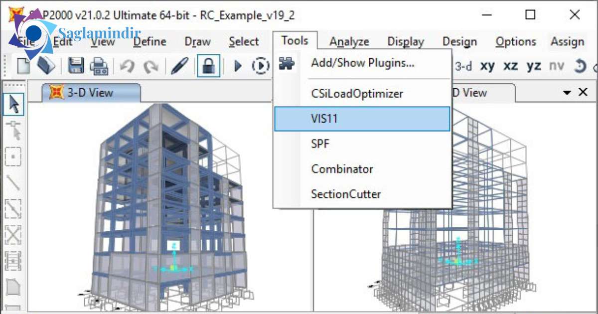
Task: Select the quick draw secondary beams tool
Action: click(13, 260)
